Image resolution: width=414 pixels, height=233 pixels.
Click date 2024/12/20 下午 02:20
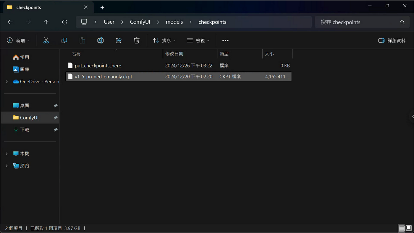[189, 76]
